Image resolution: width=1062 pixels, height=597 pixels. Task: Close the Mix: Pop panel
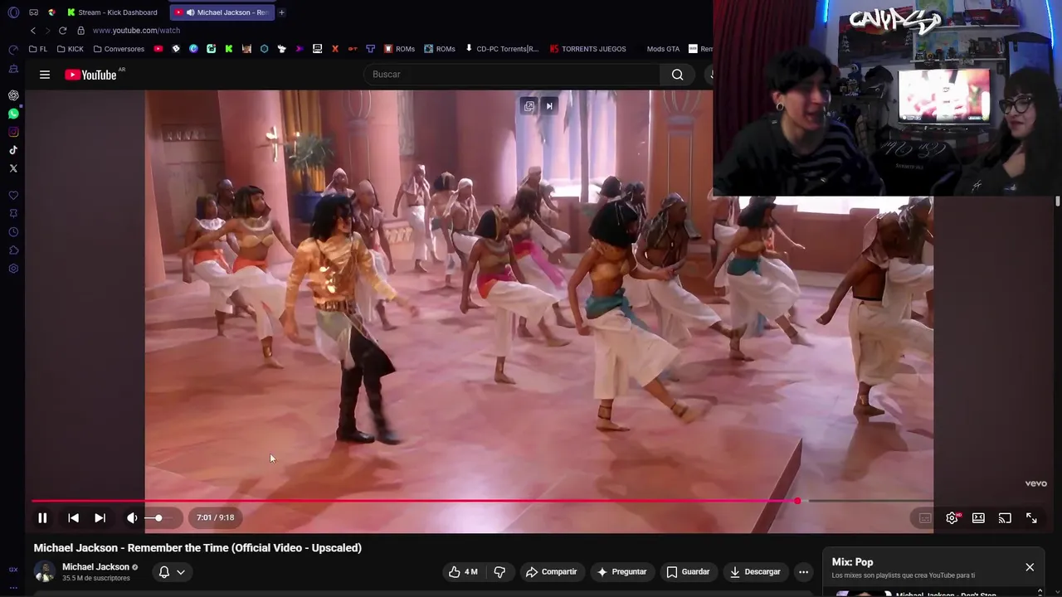[1030, 567]
